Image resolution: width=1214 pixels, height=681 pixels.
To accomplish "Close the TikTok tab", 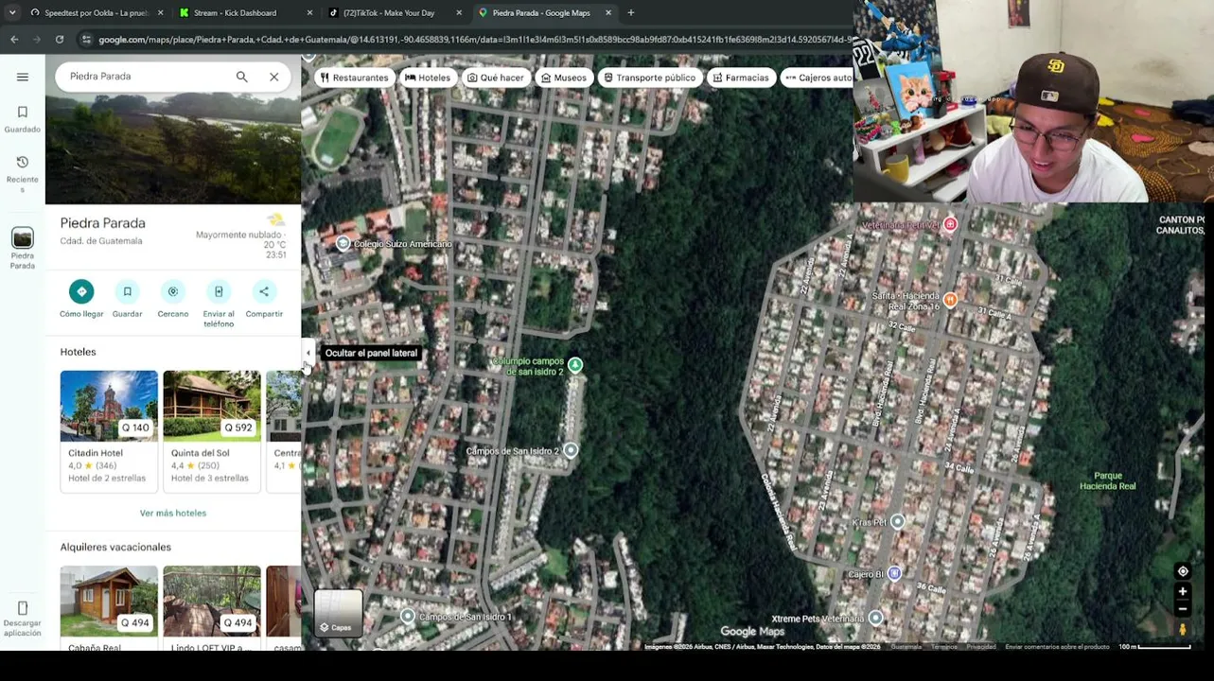I will click(x=459, y=13).
